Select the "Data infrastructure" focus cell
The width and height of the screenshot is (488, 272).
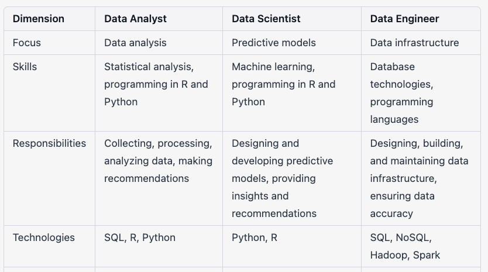click(414, 43)
